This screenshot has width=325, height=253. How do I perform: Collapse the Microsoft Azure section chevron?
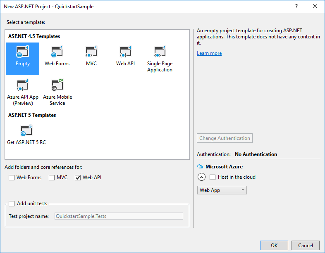[x=201, y=177]
